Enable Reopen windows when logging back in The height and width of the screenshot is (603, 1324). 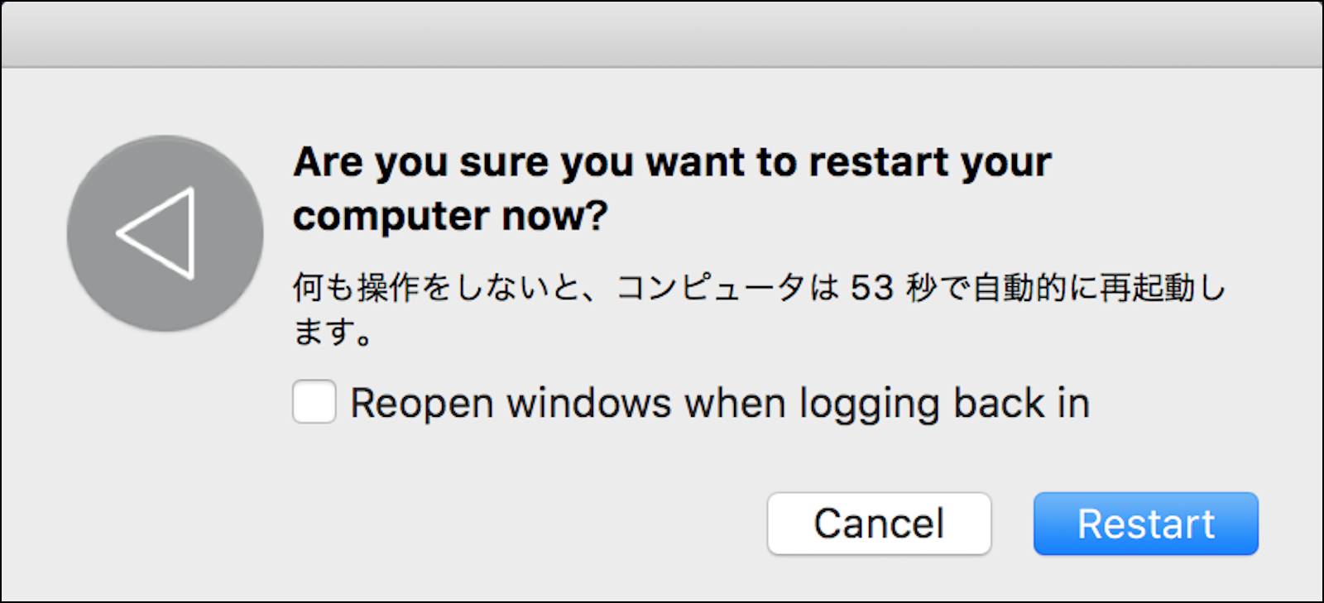click(x=314, y=402)
